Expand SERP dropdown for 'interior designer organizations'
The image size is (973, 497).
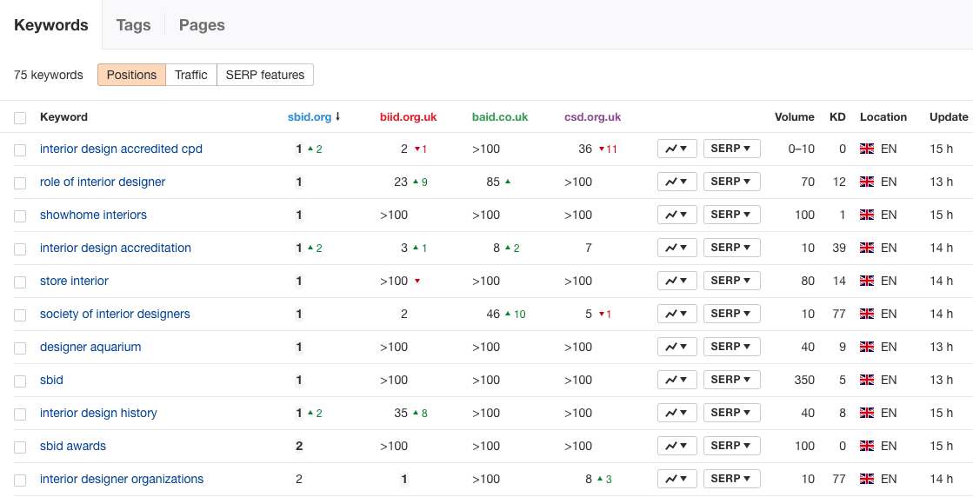[x=731, y=479]
